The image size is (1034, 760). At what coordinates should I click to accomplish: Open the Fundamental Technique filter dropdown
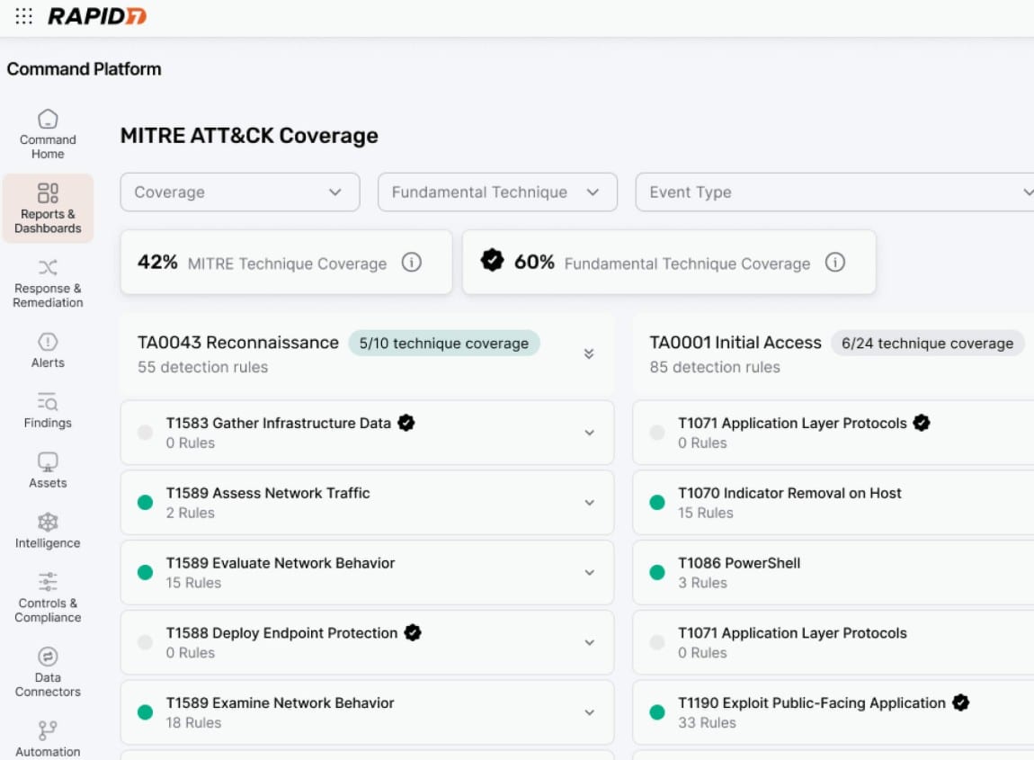[x=497, y=192]
